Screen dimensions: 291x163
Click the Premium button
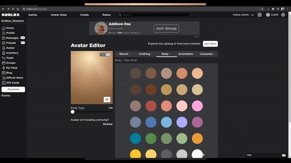pos(13,90)
